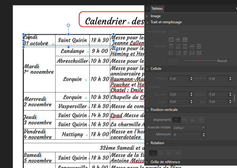Collapse the Cellule section
The width and height of the screenshot is (237, 168).
point(147,69)
